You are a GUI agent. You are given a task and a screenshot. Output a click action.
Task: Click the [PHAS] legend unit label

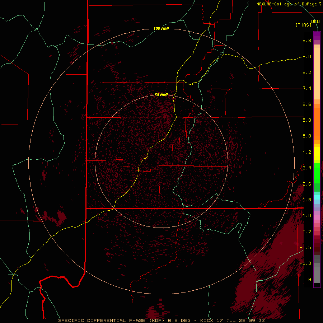(x=303, y=25)
